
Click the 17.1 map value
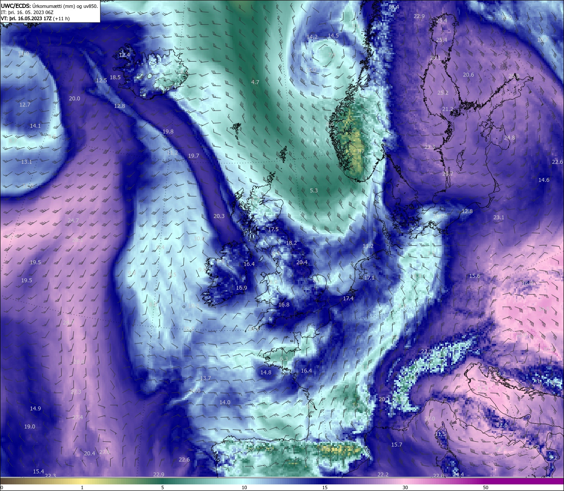[x=369, y=278]
